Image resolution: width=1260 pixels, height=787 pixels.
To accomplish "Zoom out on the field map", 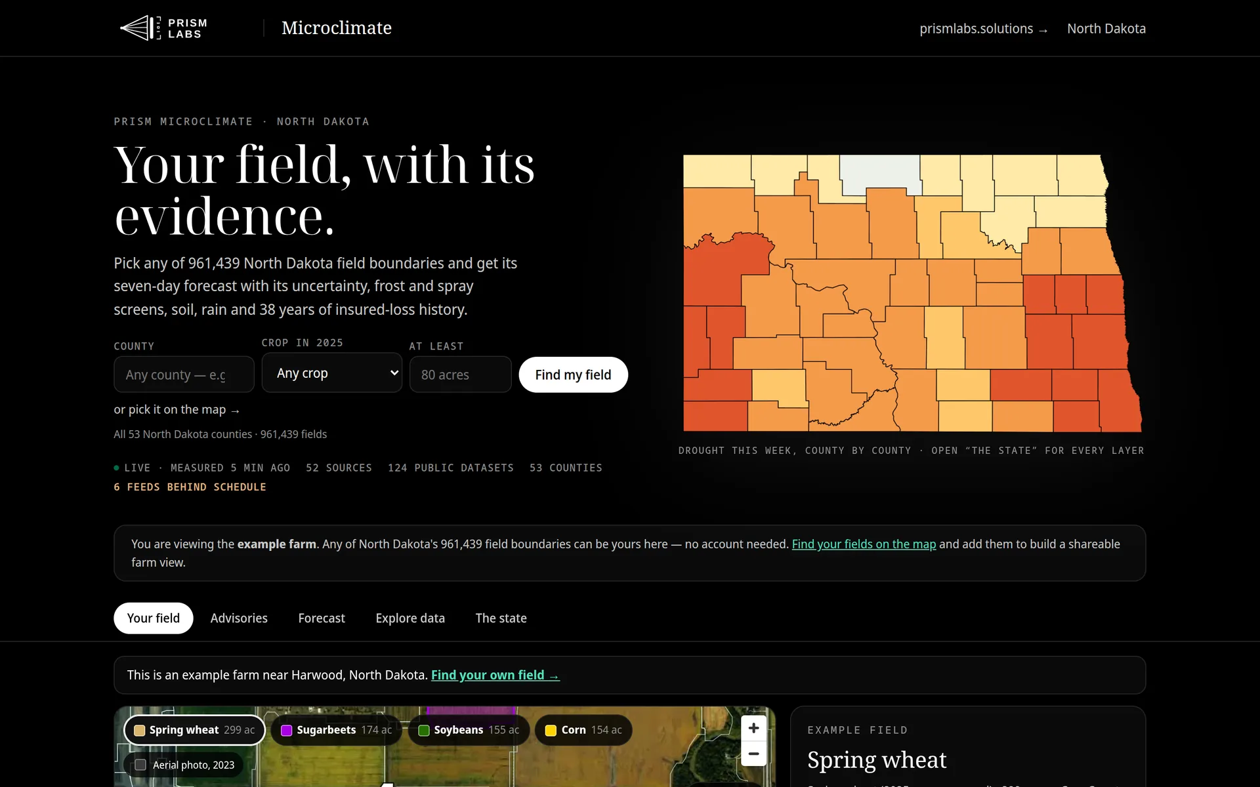I will pos(753,754).
